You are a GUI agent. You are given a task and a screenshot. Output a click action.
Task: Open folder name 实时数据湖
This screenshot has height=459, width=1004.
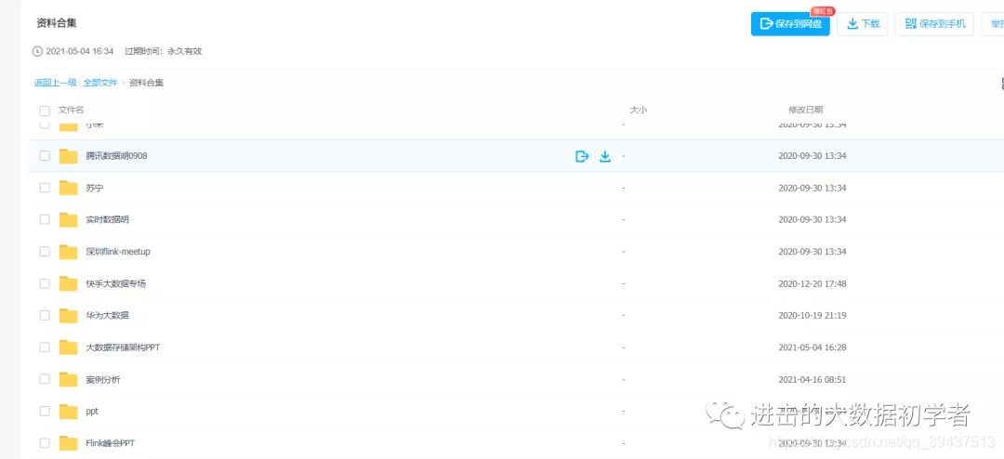click(108, 219)
